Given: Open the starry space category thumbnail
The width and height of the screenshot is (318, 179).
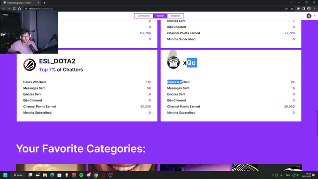Looking at the screenshot, I should 195,168.
